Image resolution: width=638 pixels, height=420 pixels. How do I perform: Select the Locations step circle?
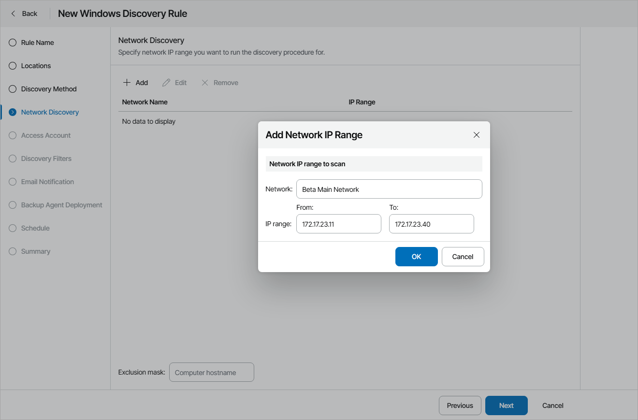coord(13,66)
